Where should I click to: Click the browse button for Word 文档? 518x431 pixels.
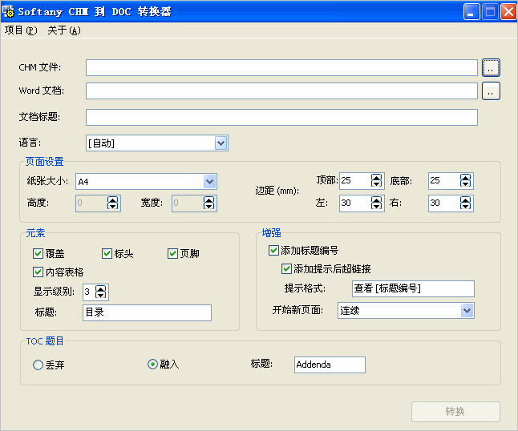pyautogui.click(x=491, y=91)
